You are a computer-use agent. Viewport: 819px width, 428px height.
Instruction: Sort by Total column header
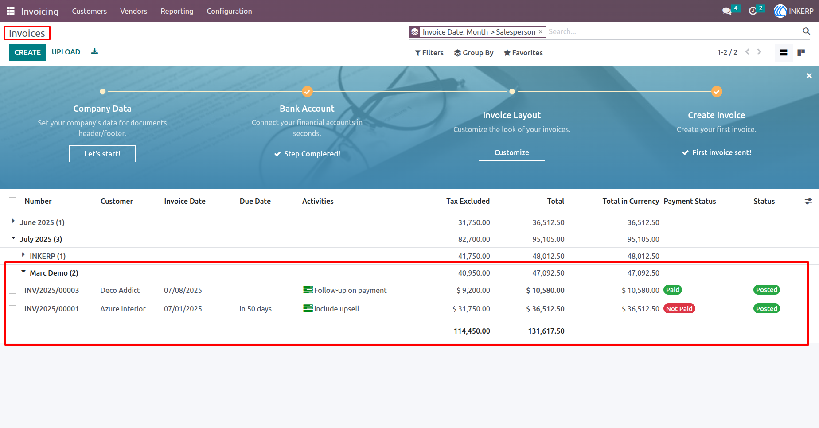(x=556, y=201)
